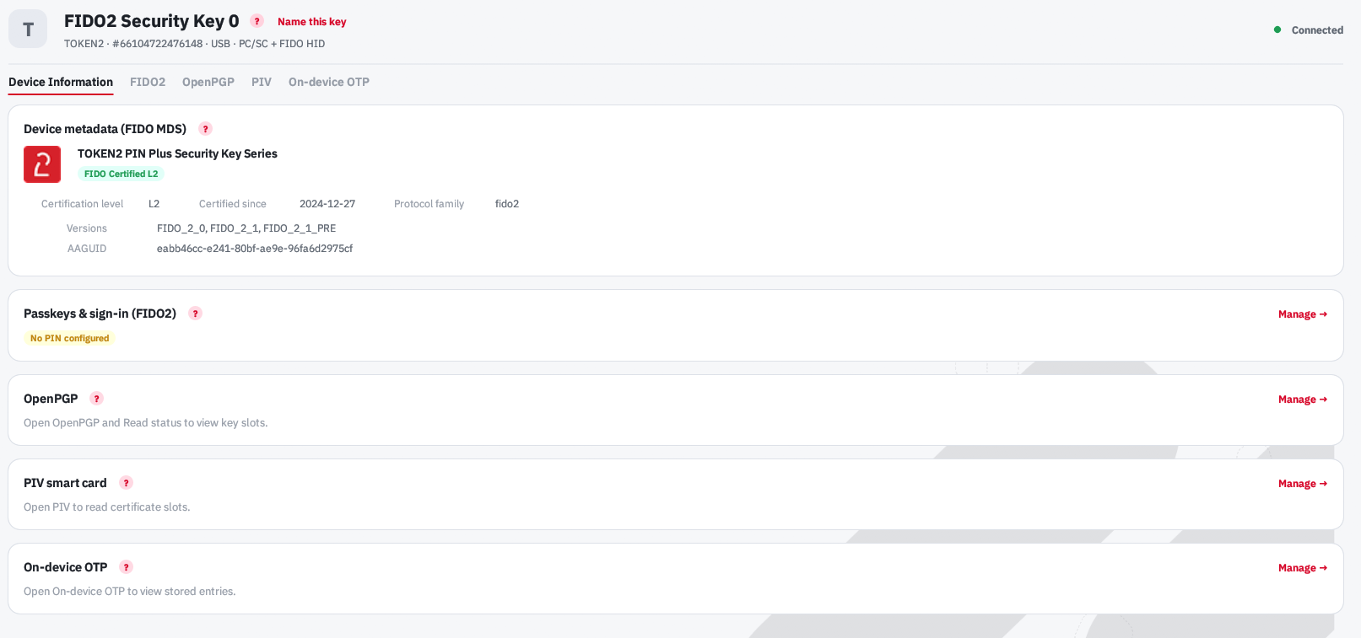Click the PIV smart card heading
The width and height of the screenshot is (1361, 638).
click(65, 483)
